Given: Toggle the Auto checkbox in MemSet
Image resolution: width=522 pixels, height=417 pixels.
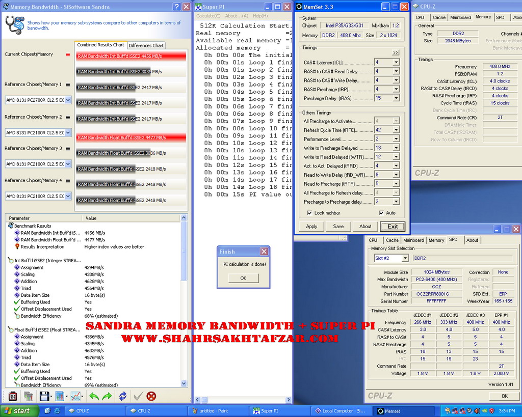Looking at the screenshot, I should [x=381, y=213].
